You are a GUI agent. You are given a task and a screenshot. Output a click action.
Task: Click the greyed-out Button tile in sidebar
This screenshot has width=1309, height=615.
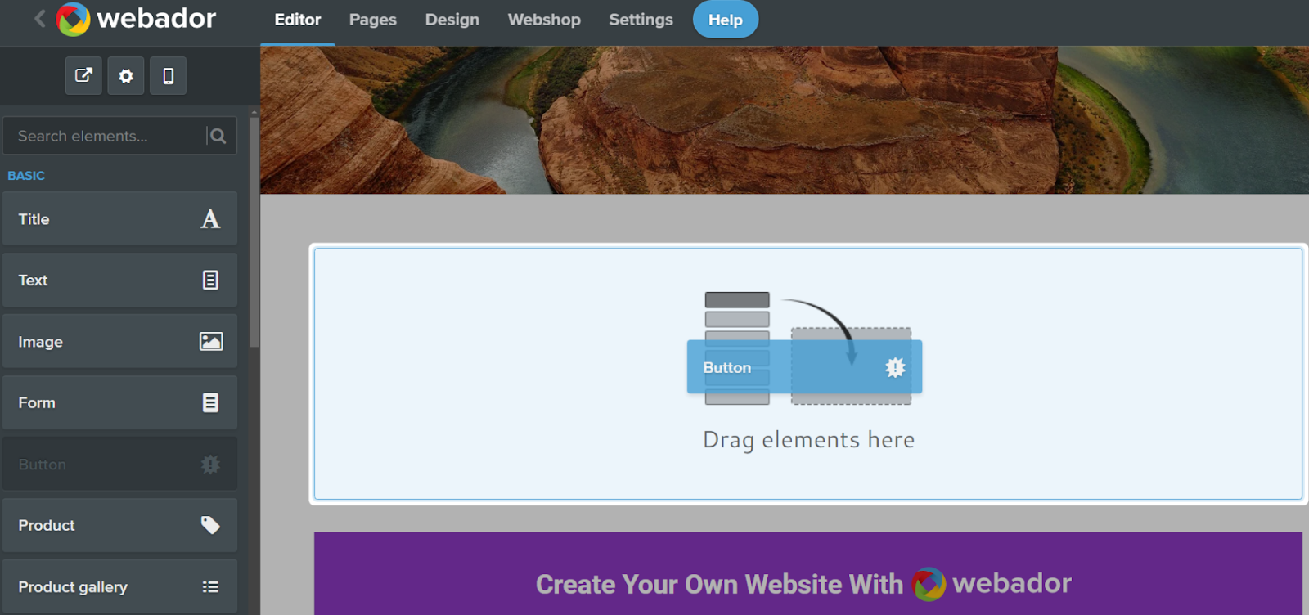119,464
